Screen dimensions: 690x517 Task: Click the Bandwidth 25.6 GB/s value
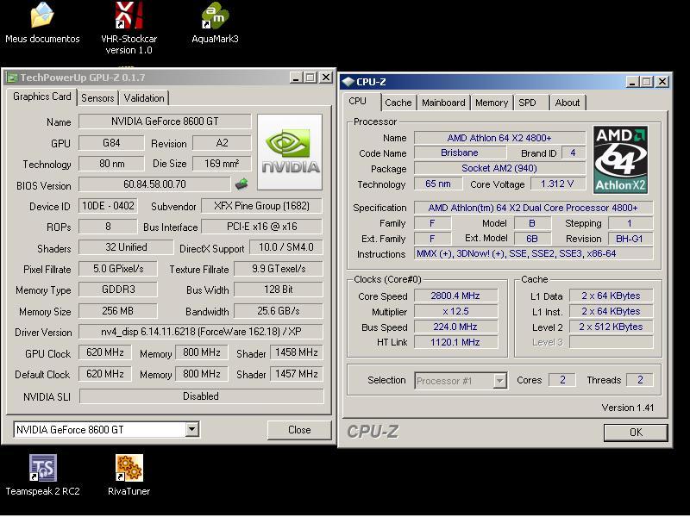click(278, 311)
